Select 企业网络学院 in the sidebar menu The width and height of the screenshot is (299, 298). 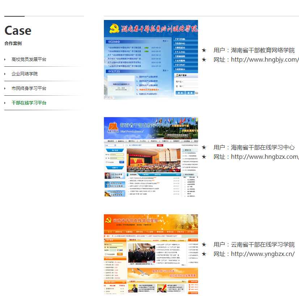tap(25, 74)
